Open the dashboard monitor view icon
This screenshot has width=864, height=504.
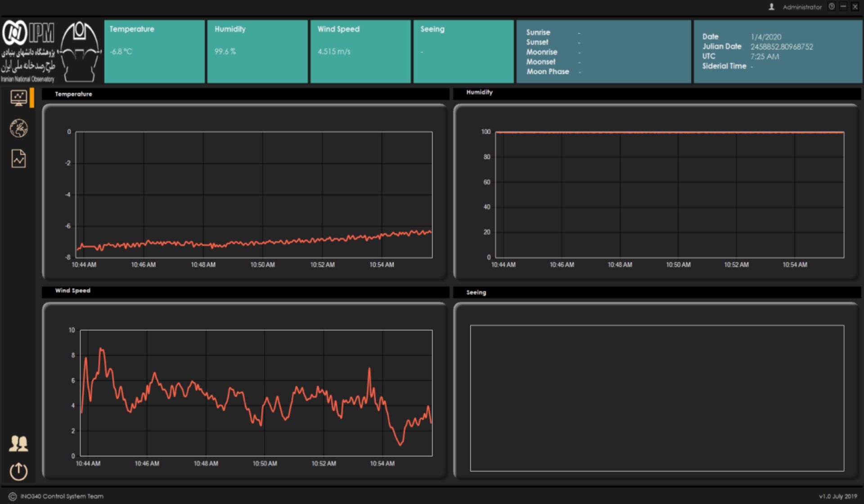click(x=18, y=97)
